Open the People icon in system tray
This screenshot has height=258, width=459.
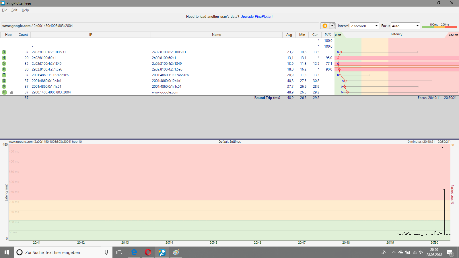(x=384, y=252)
